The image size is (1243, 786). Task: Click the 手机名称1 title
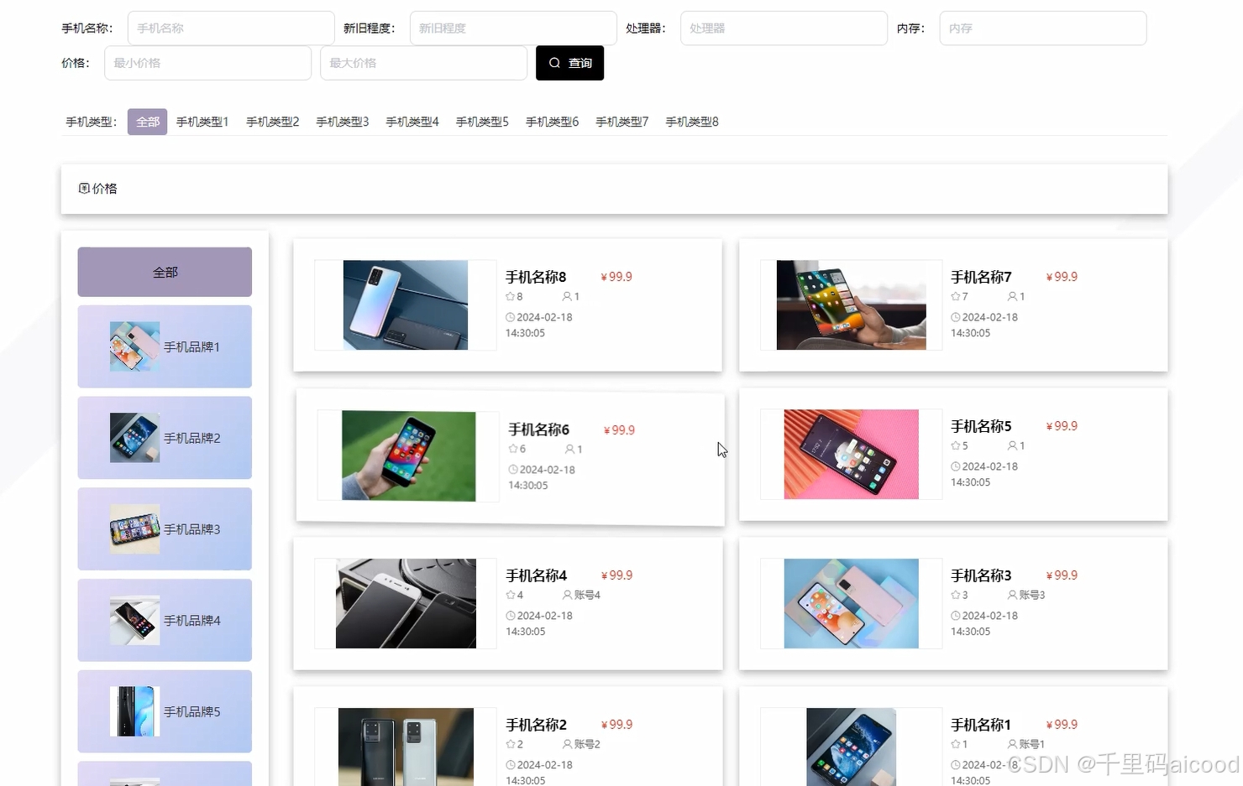pos(981,725)
